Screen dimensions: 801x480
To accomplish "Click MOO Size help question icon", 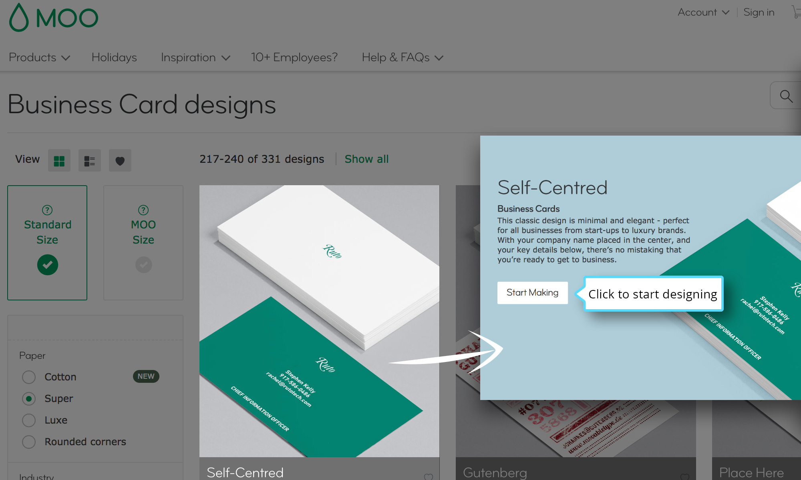I will point(143,210).
